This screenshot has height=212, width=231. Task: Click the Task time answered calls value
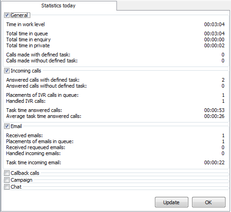pyautogui.click(x=214, y=110)
